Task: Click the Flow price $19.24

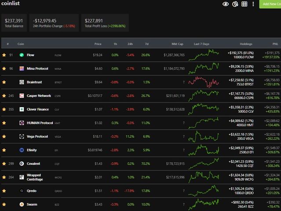Action: pyautogui.click(x=98, y=55)
